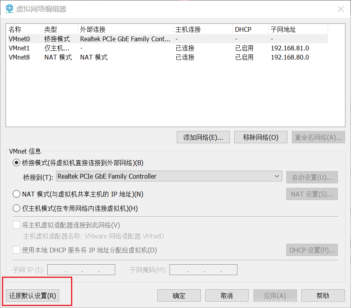Click 桥接模式 type cell of VMnet0
This screenshot has height=308, width=351.
57,39
